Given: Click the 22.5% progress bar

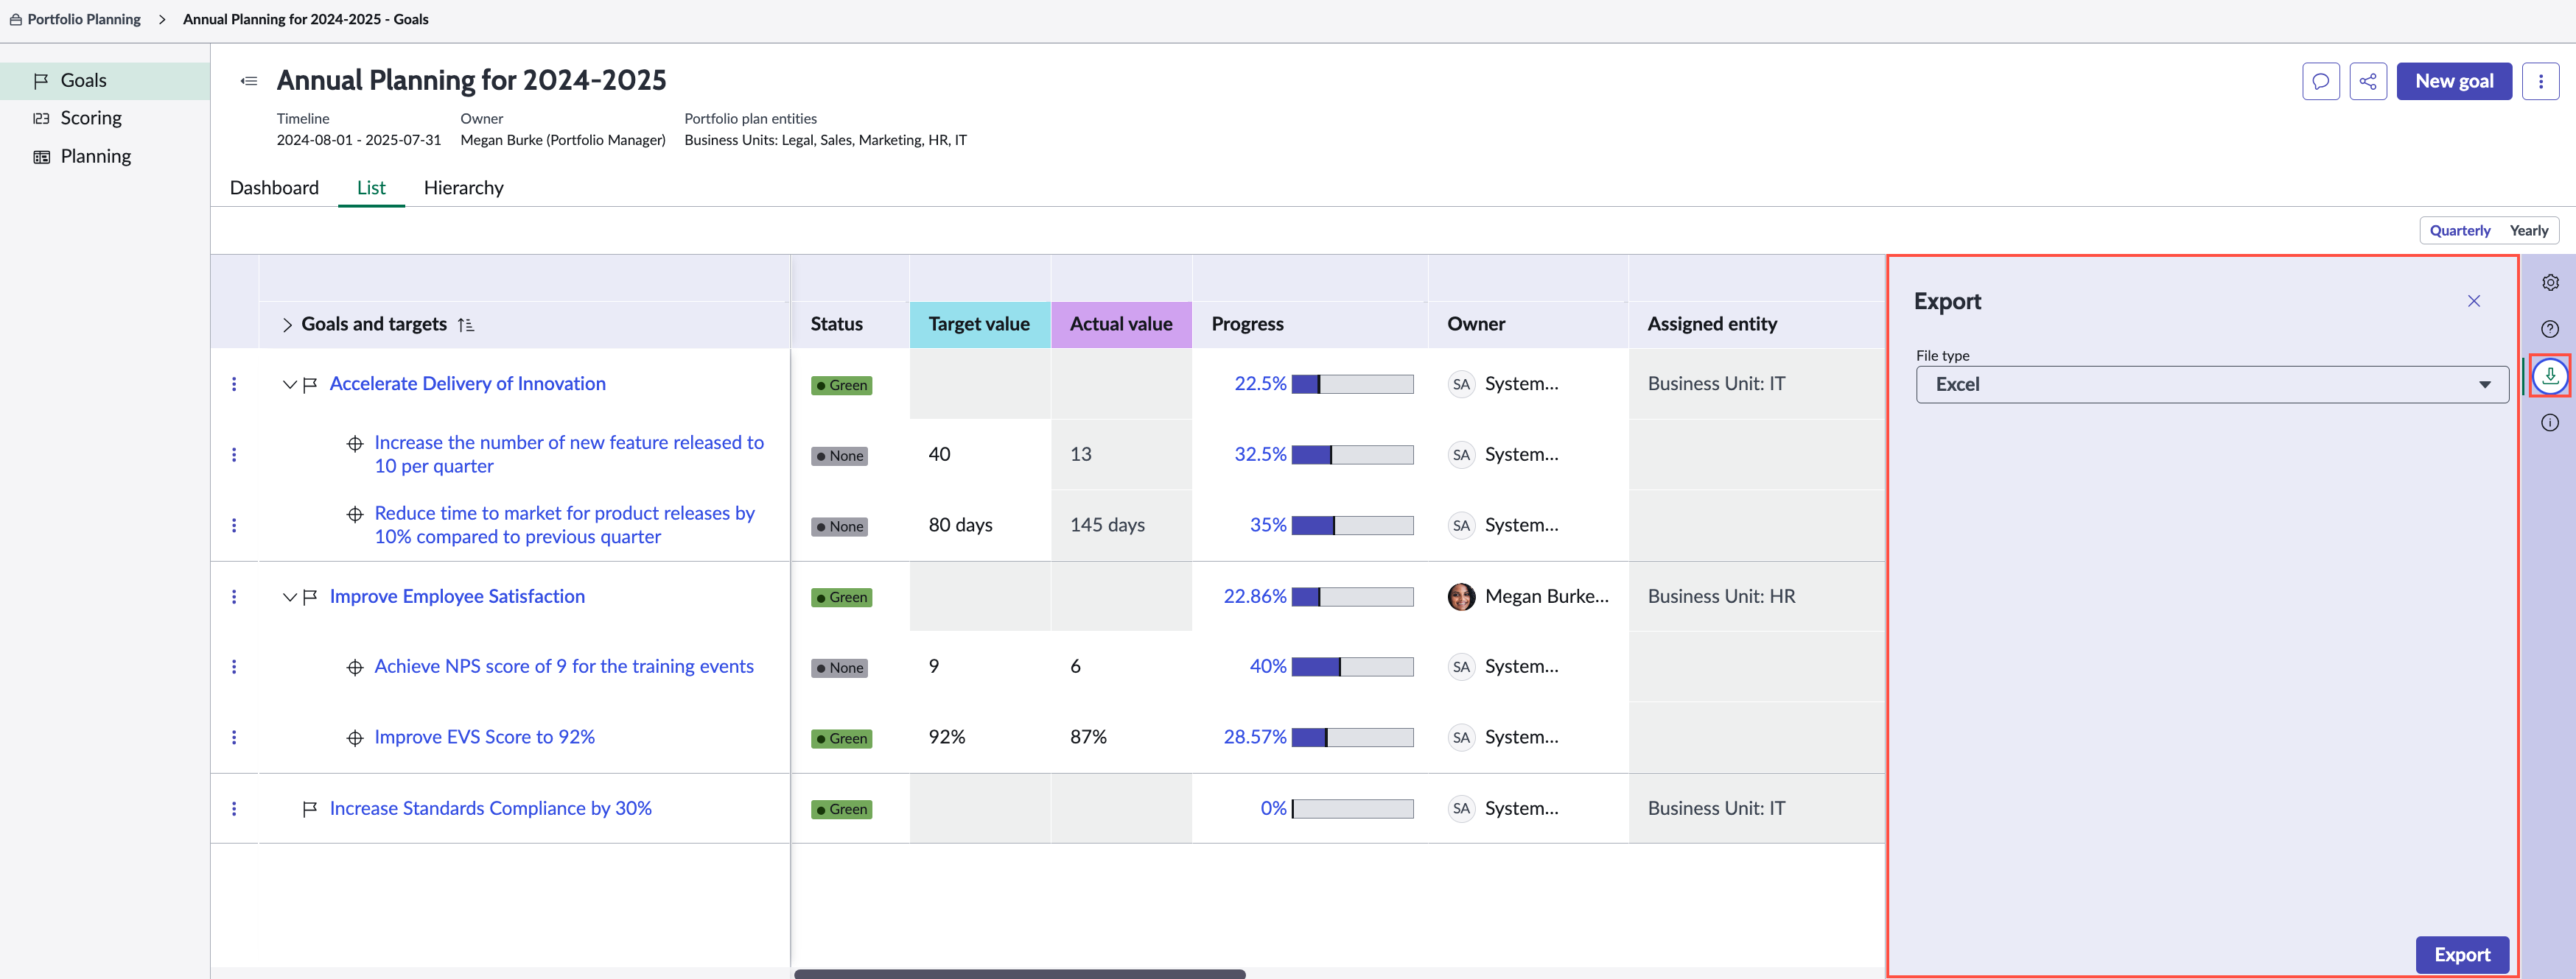Looking at the screenshot, I should click(x=1352, y=384).
